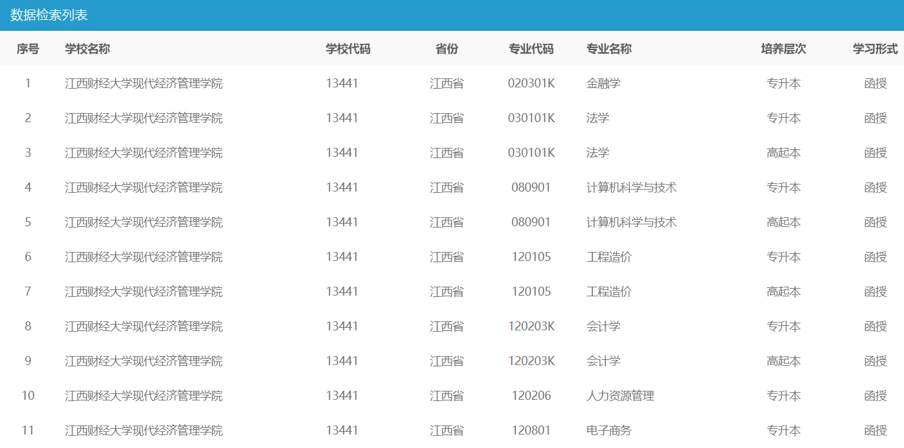This screenshot has height=448, width=904.
Task: Select code 120203K in row 8
Action: (x=531, y=327)
